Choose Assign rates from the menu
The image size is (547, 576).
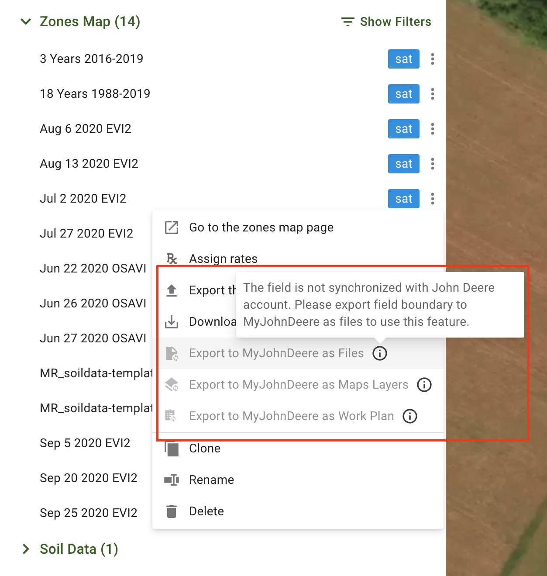223,259
